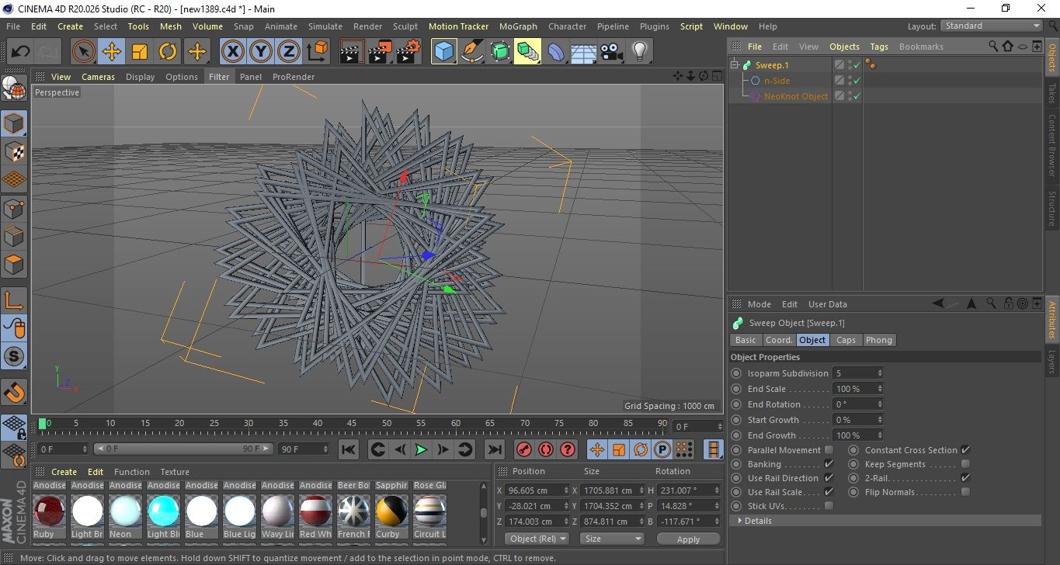Screen dimensions: 1060x565
Task: Toggle Z axis lock
Action: 289,52
